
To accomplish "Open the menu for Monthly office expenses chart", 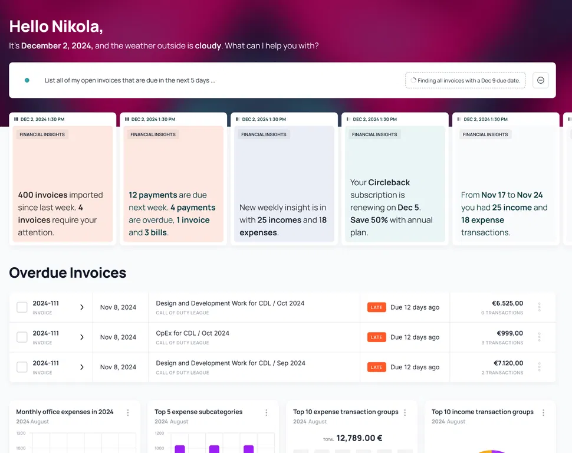I will [x=128, y=412].
